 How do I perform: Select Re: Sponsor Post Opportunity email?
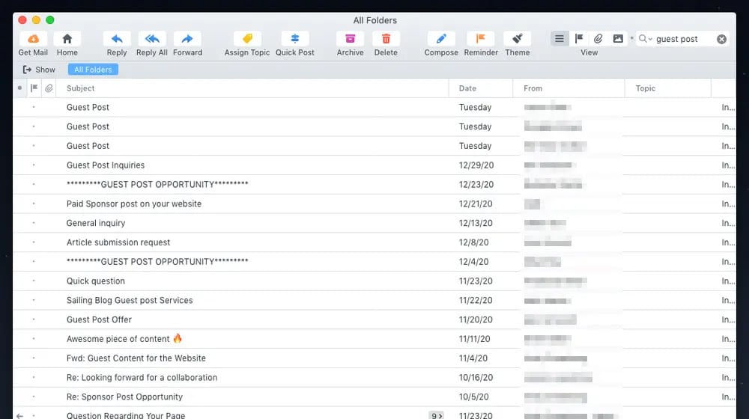[374, 397]
